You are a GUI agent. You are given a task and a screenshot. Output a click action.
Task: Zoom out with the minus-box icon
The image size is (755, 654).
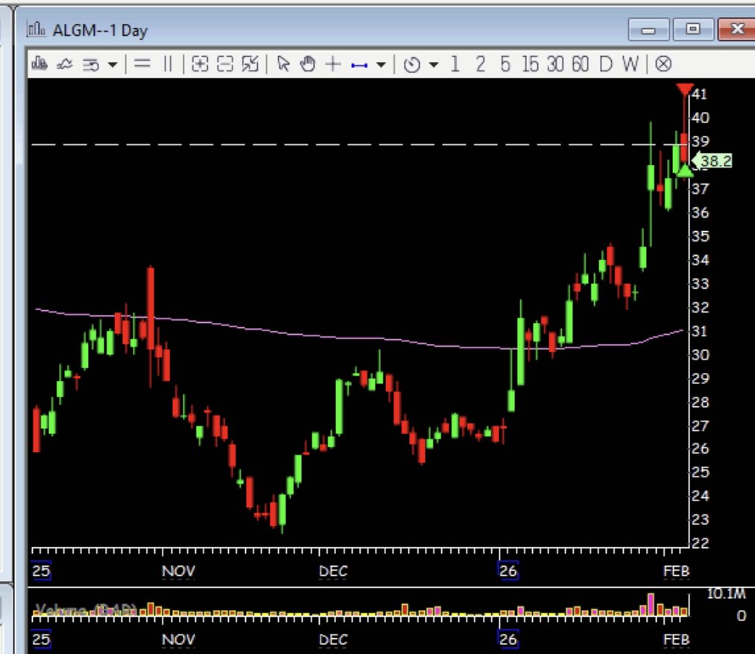(225, 63)
